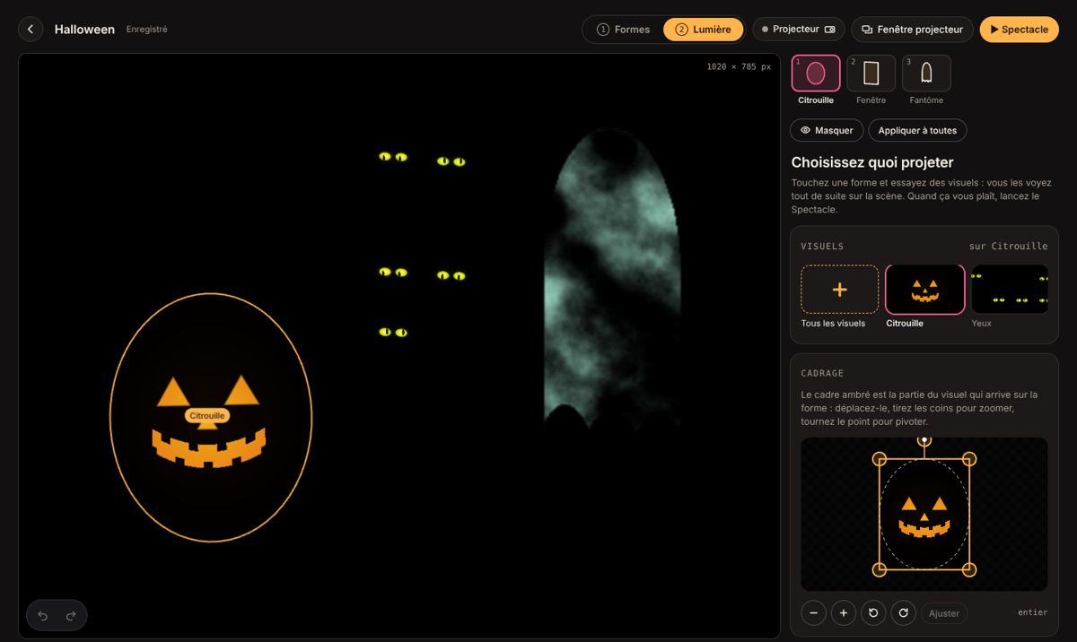
Task: Select the Fenêtre shape thumbnail
Action: (x=871, y=74)
